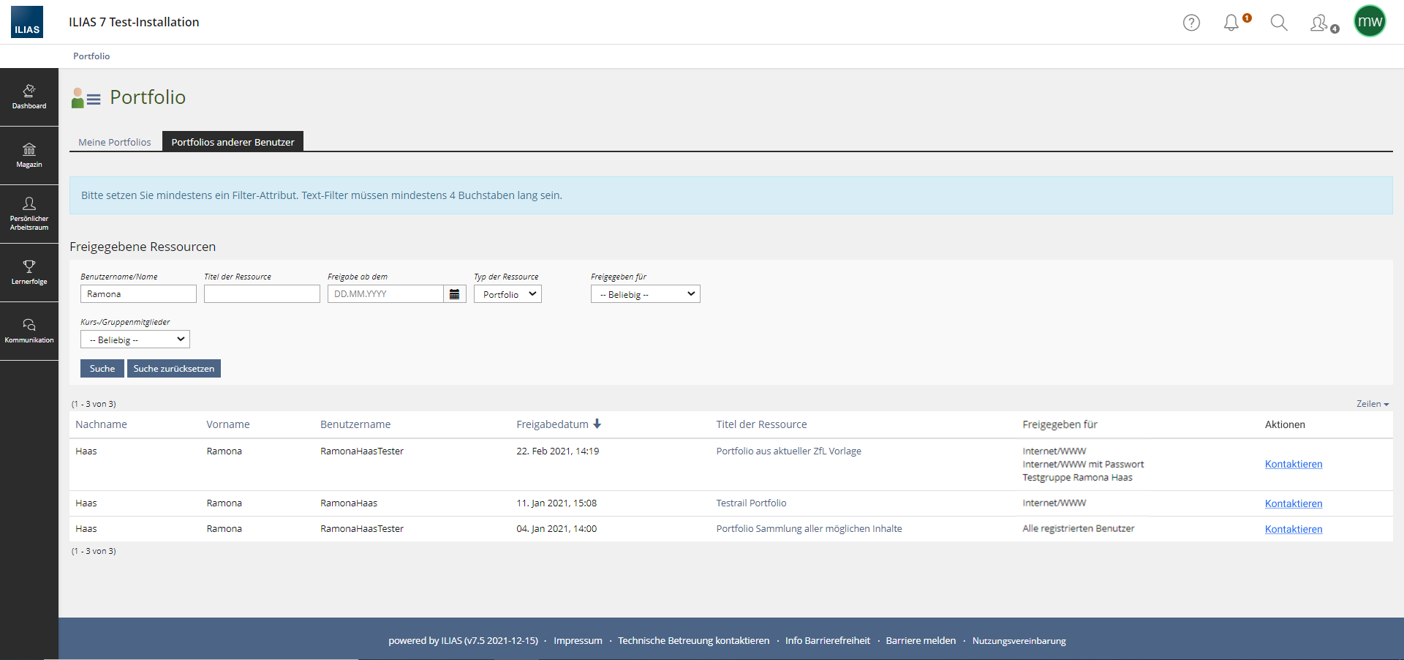The width and height of the screenshot is (1404, 660).
Task: Open Persönlicher Arbeitsraum in sidebar
Action: coord(29,213)
